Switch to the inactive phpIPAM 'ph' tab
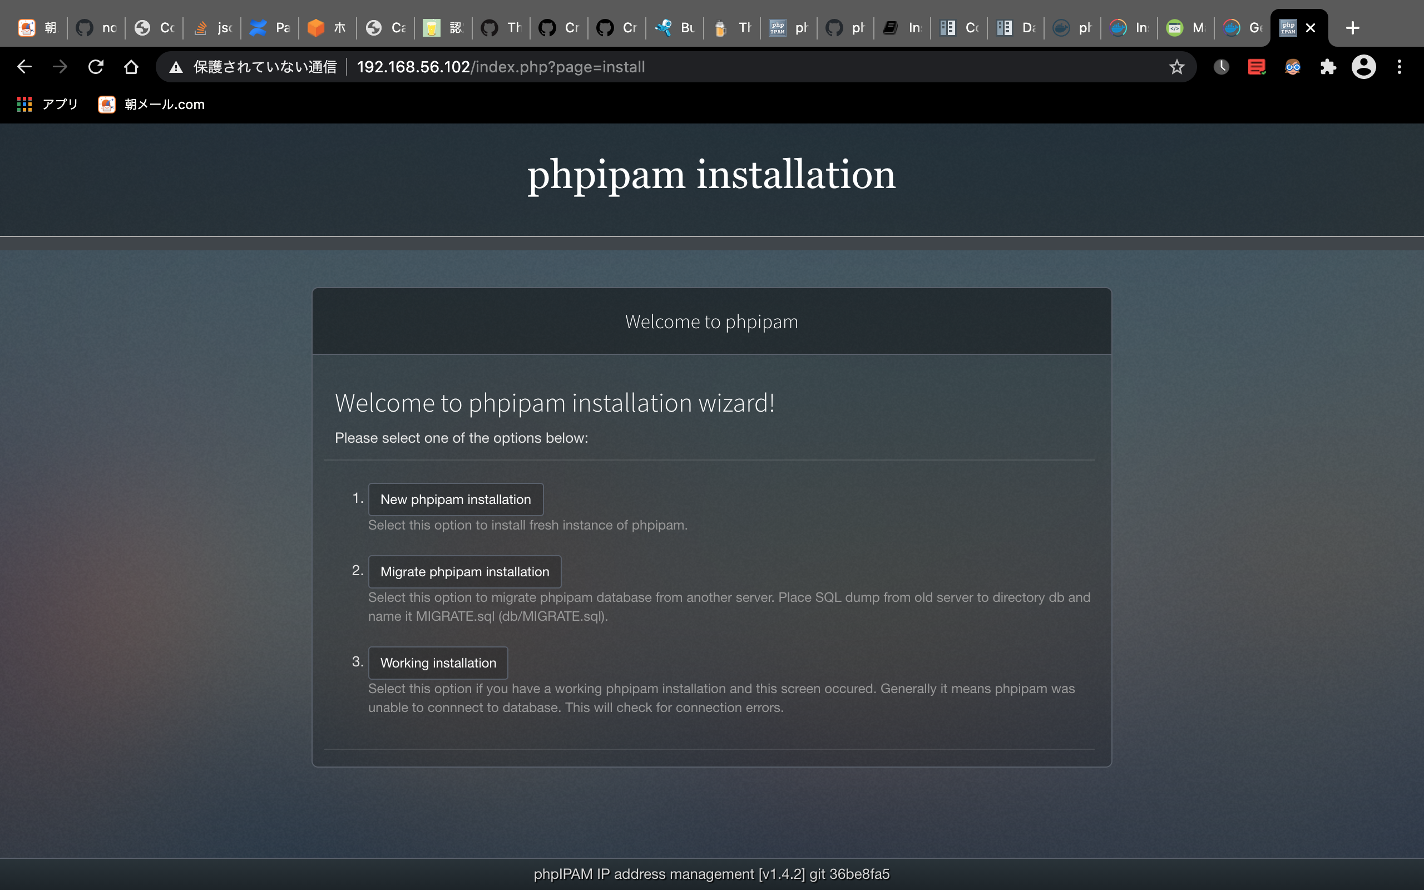 coord(789,28)
